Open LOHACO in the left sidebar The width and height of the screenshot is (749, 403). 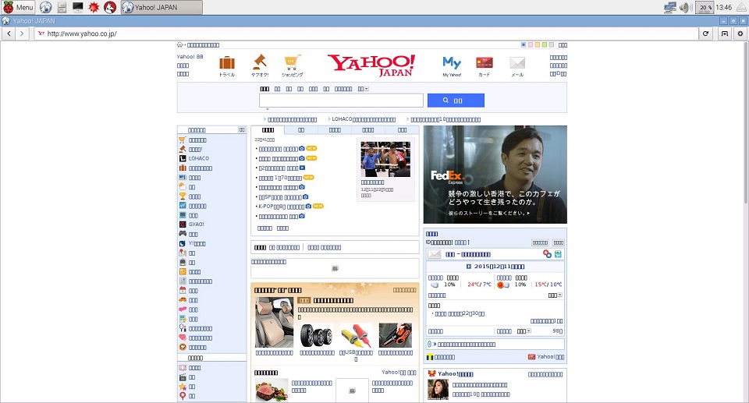199,158
